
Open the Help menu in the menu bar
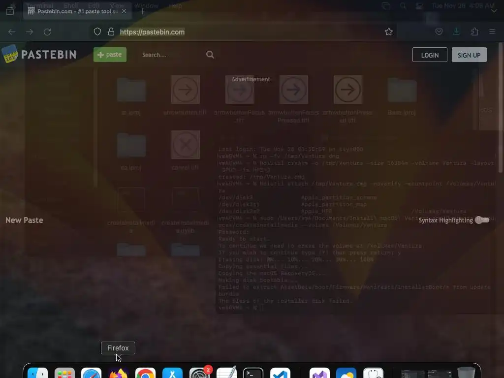175,5
